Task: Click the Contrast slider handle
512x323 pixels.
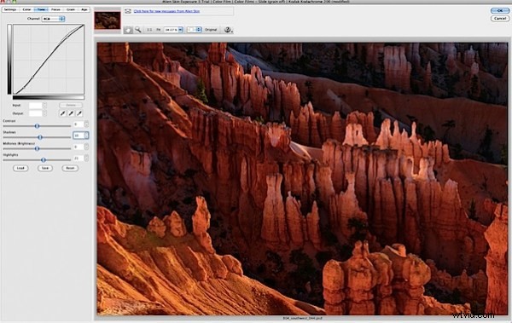Action: (x=37, y=126)
